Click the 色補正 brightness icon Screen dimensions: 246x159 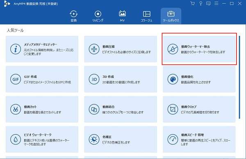click(x=94, y=139)
